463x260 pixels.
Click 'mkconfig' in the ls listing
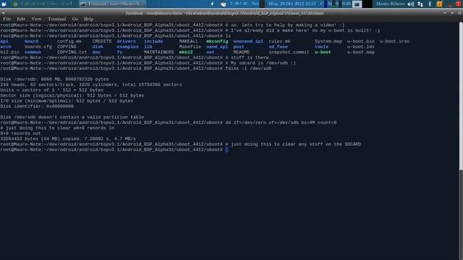click(217, 41)
